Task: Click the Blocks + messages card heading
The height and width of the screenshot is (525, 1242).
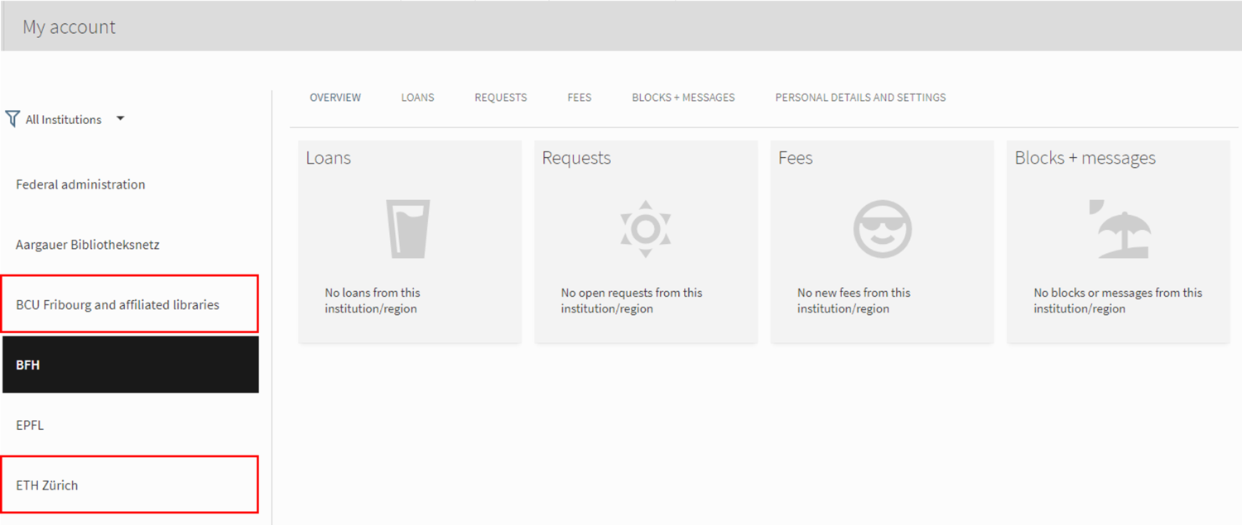Action: 1085,158
